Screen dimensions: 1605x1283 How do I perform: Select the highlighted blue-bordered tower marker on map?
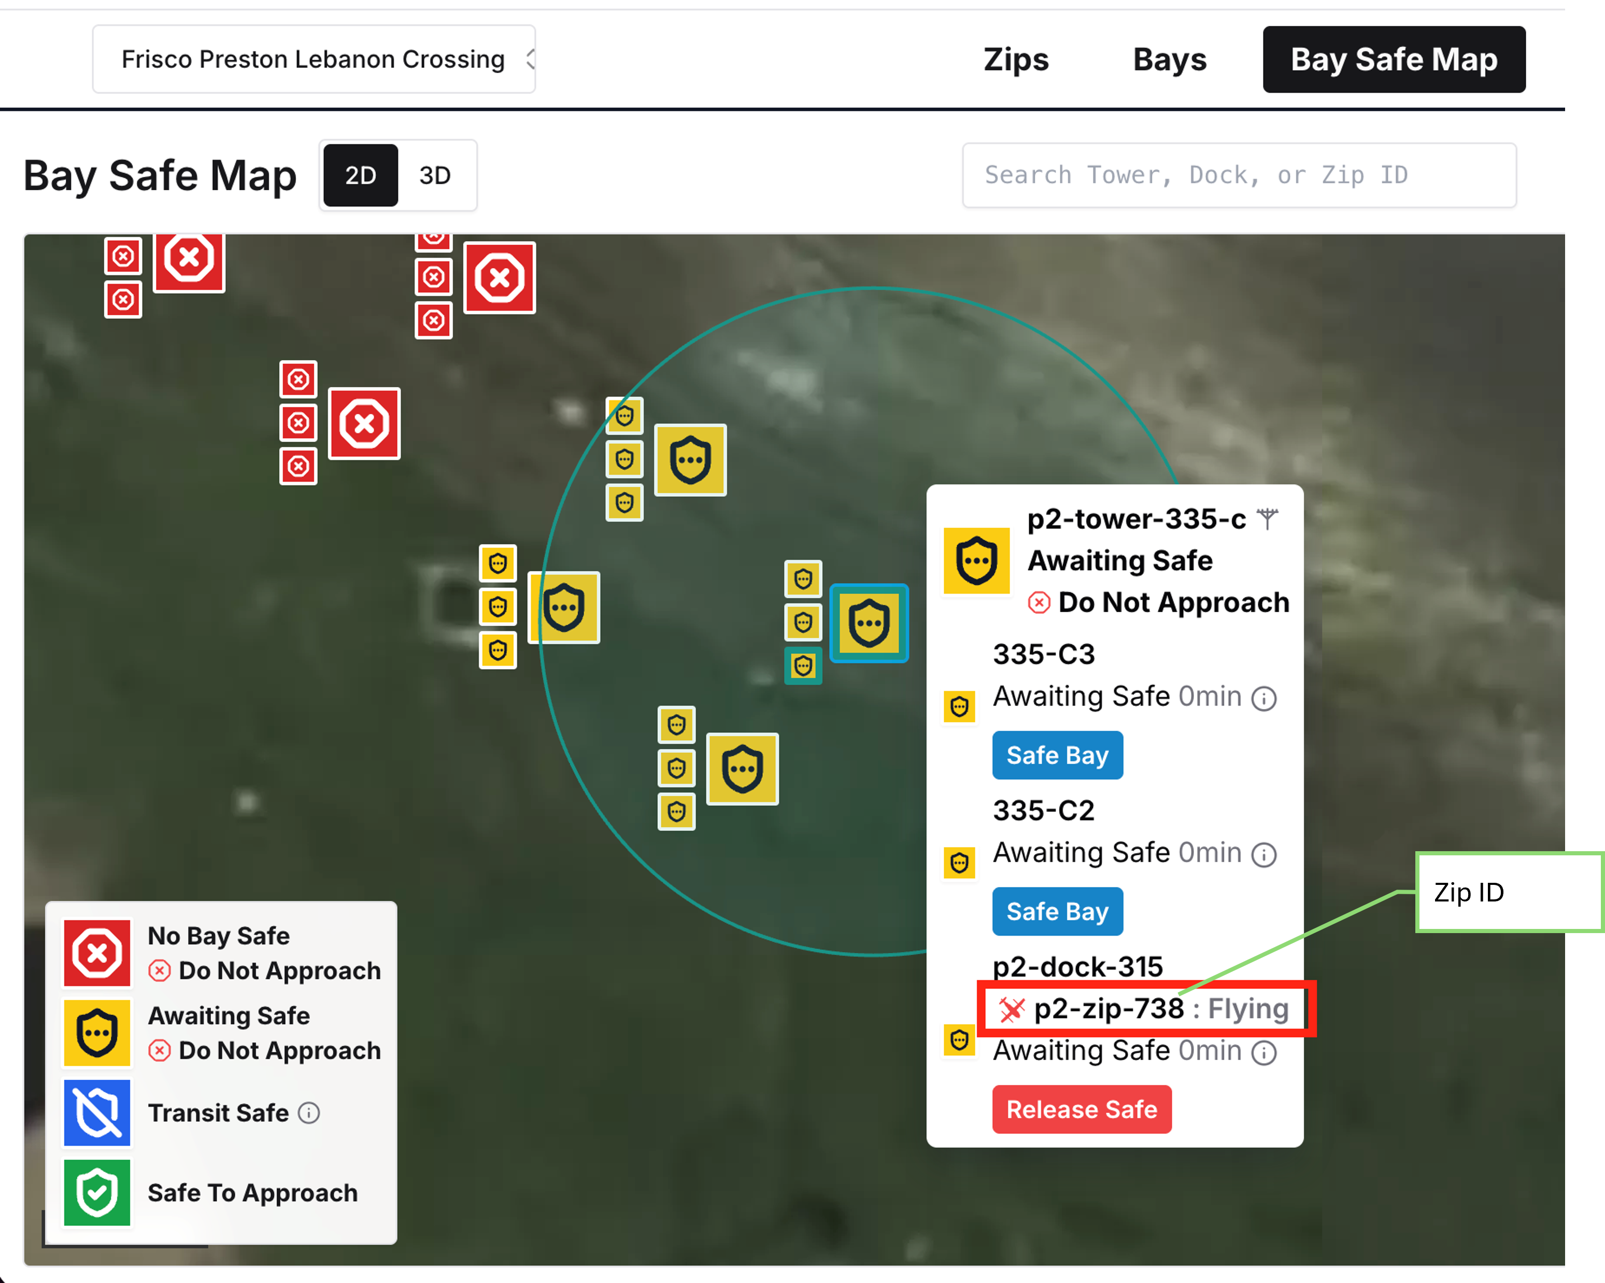click(869, 623)
